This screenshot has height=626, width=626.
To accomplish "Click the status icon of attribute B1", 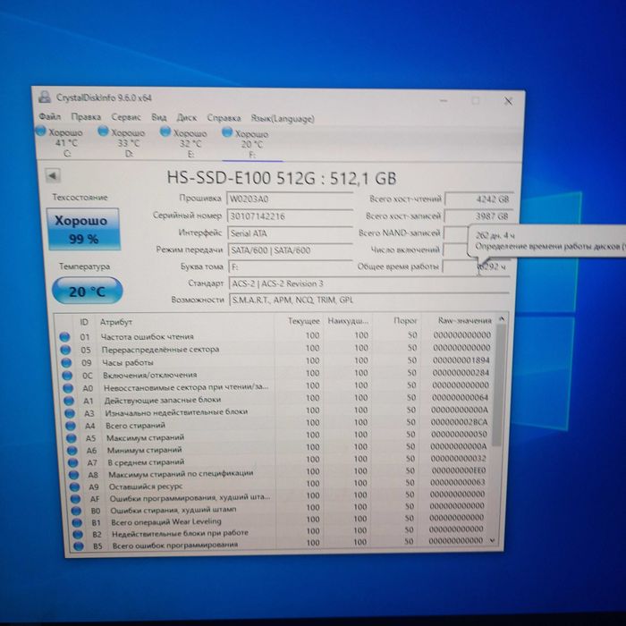I will 77,522.
